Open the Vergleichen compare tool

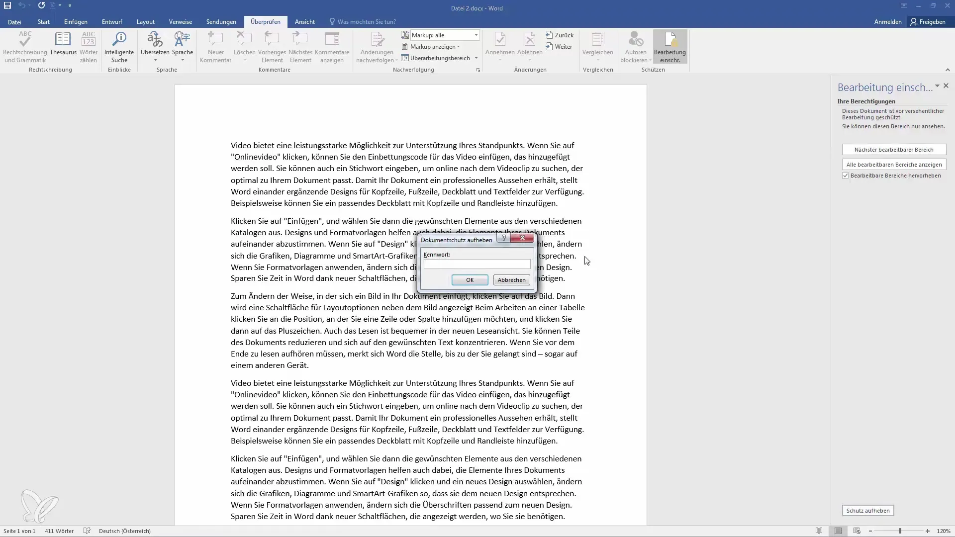click(x=598, y=47)
